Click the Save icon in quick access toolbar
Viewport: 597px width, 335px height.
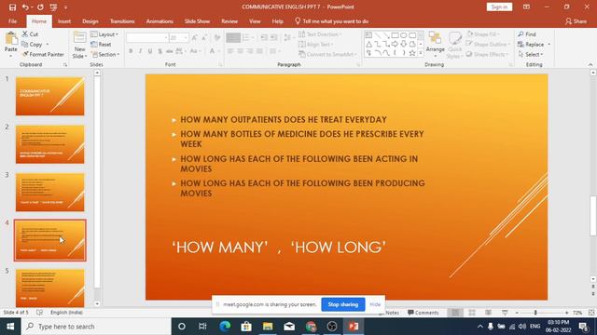point(12,7)
